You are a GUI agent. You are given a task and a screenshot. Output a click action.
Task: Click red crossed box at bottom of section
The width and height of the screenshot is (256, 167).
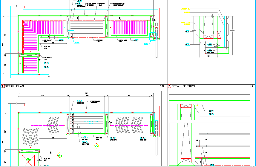point(185,160)
